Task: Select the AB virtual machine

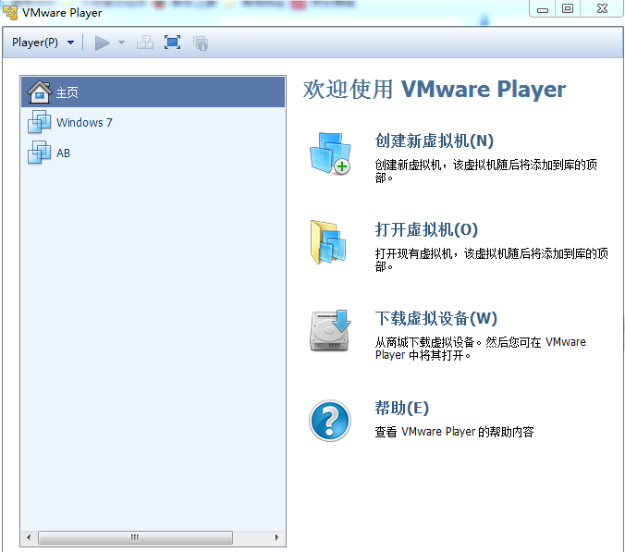Action: 63,153
